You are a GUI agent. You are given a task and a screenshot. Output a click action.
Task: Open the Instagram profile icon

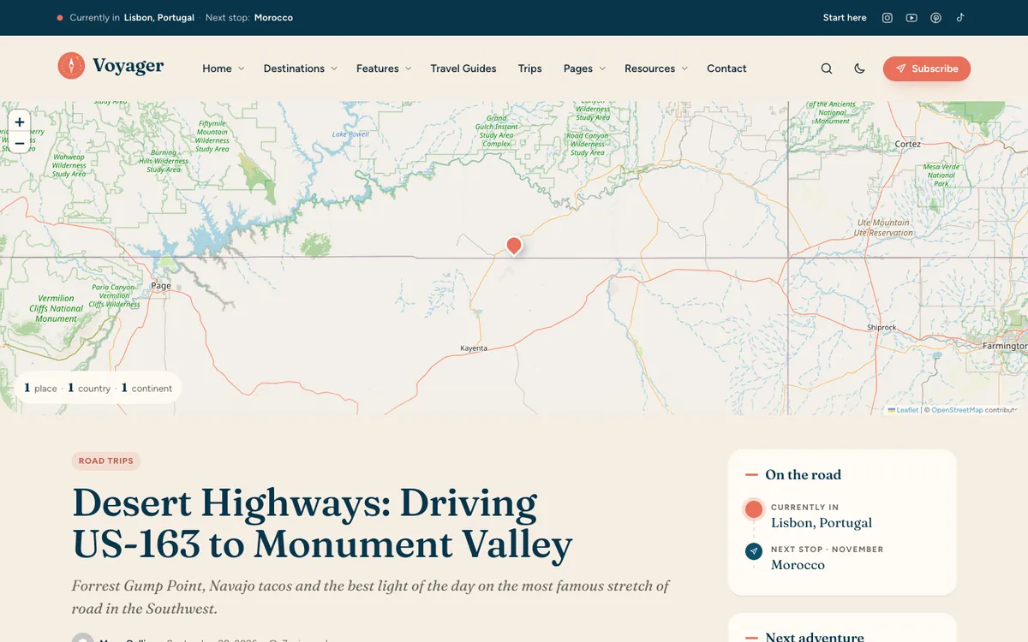click(x=888, y=18)
